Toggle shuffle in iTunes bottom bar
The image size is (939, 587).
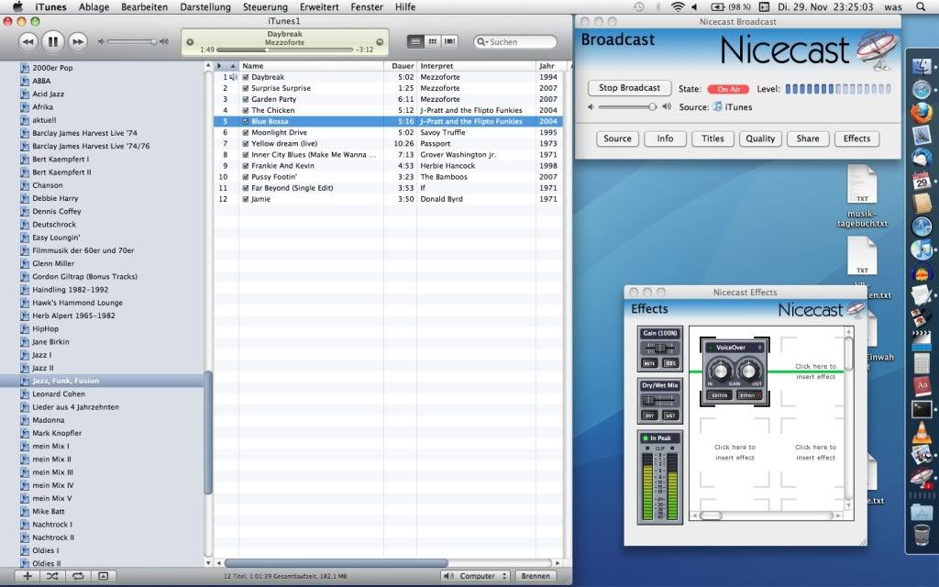click(x=52, y=576)
